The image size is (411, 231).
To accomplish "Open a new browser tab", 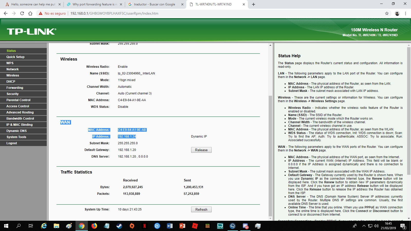I will [x=254, y=4].
